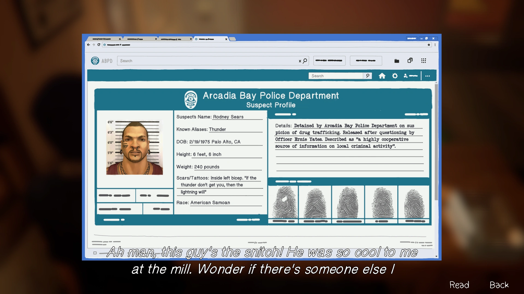This screenshot has width=524, height=294.
Task: Reload the page with refresh icon
Action: coord(99,45)
